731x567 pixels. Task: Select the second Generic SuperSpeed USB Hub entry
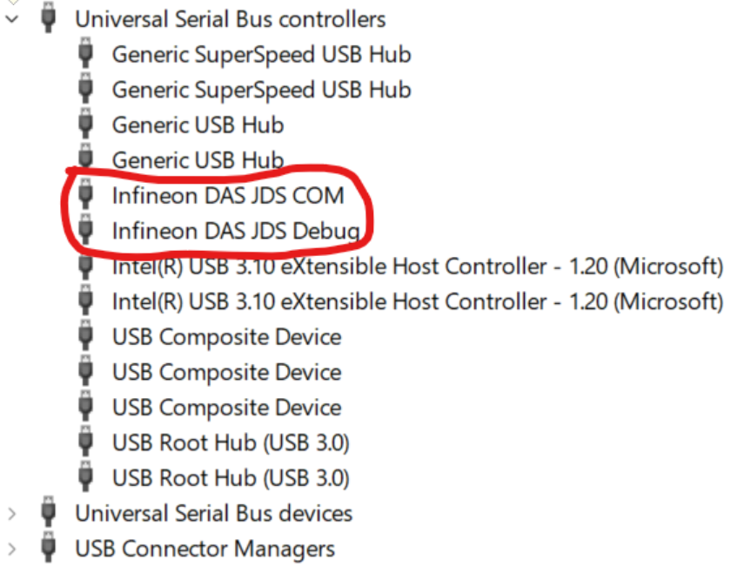261,89
